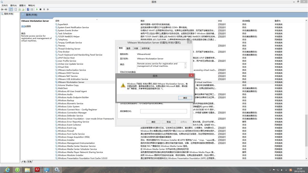The height and width of the screenshot is (173, 308).
Task: Close the 服务 error dialog with red X
Action: pyautogui.click(x=191, y=75)
